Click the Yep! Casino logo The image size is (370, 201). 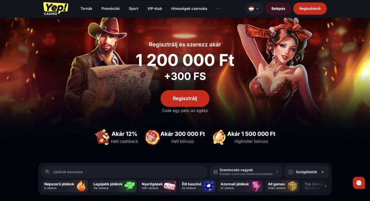pyautogui.click(x=56, y=9)
